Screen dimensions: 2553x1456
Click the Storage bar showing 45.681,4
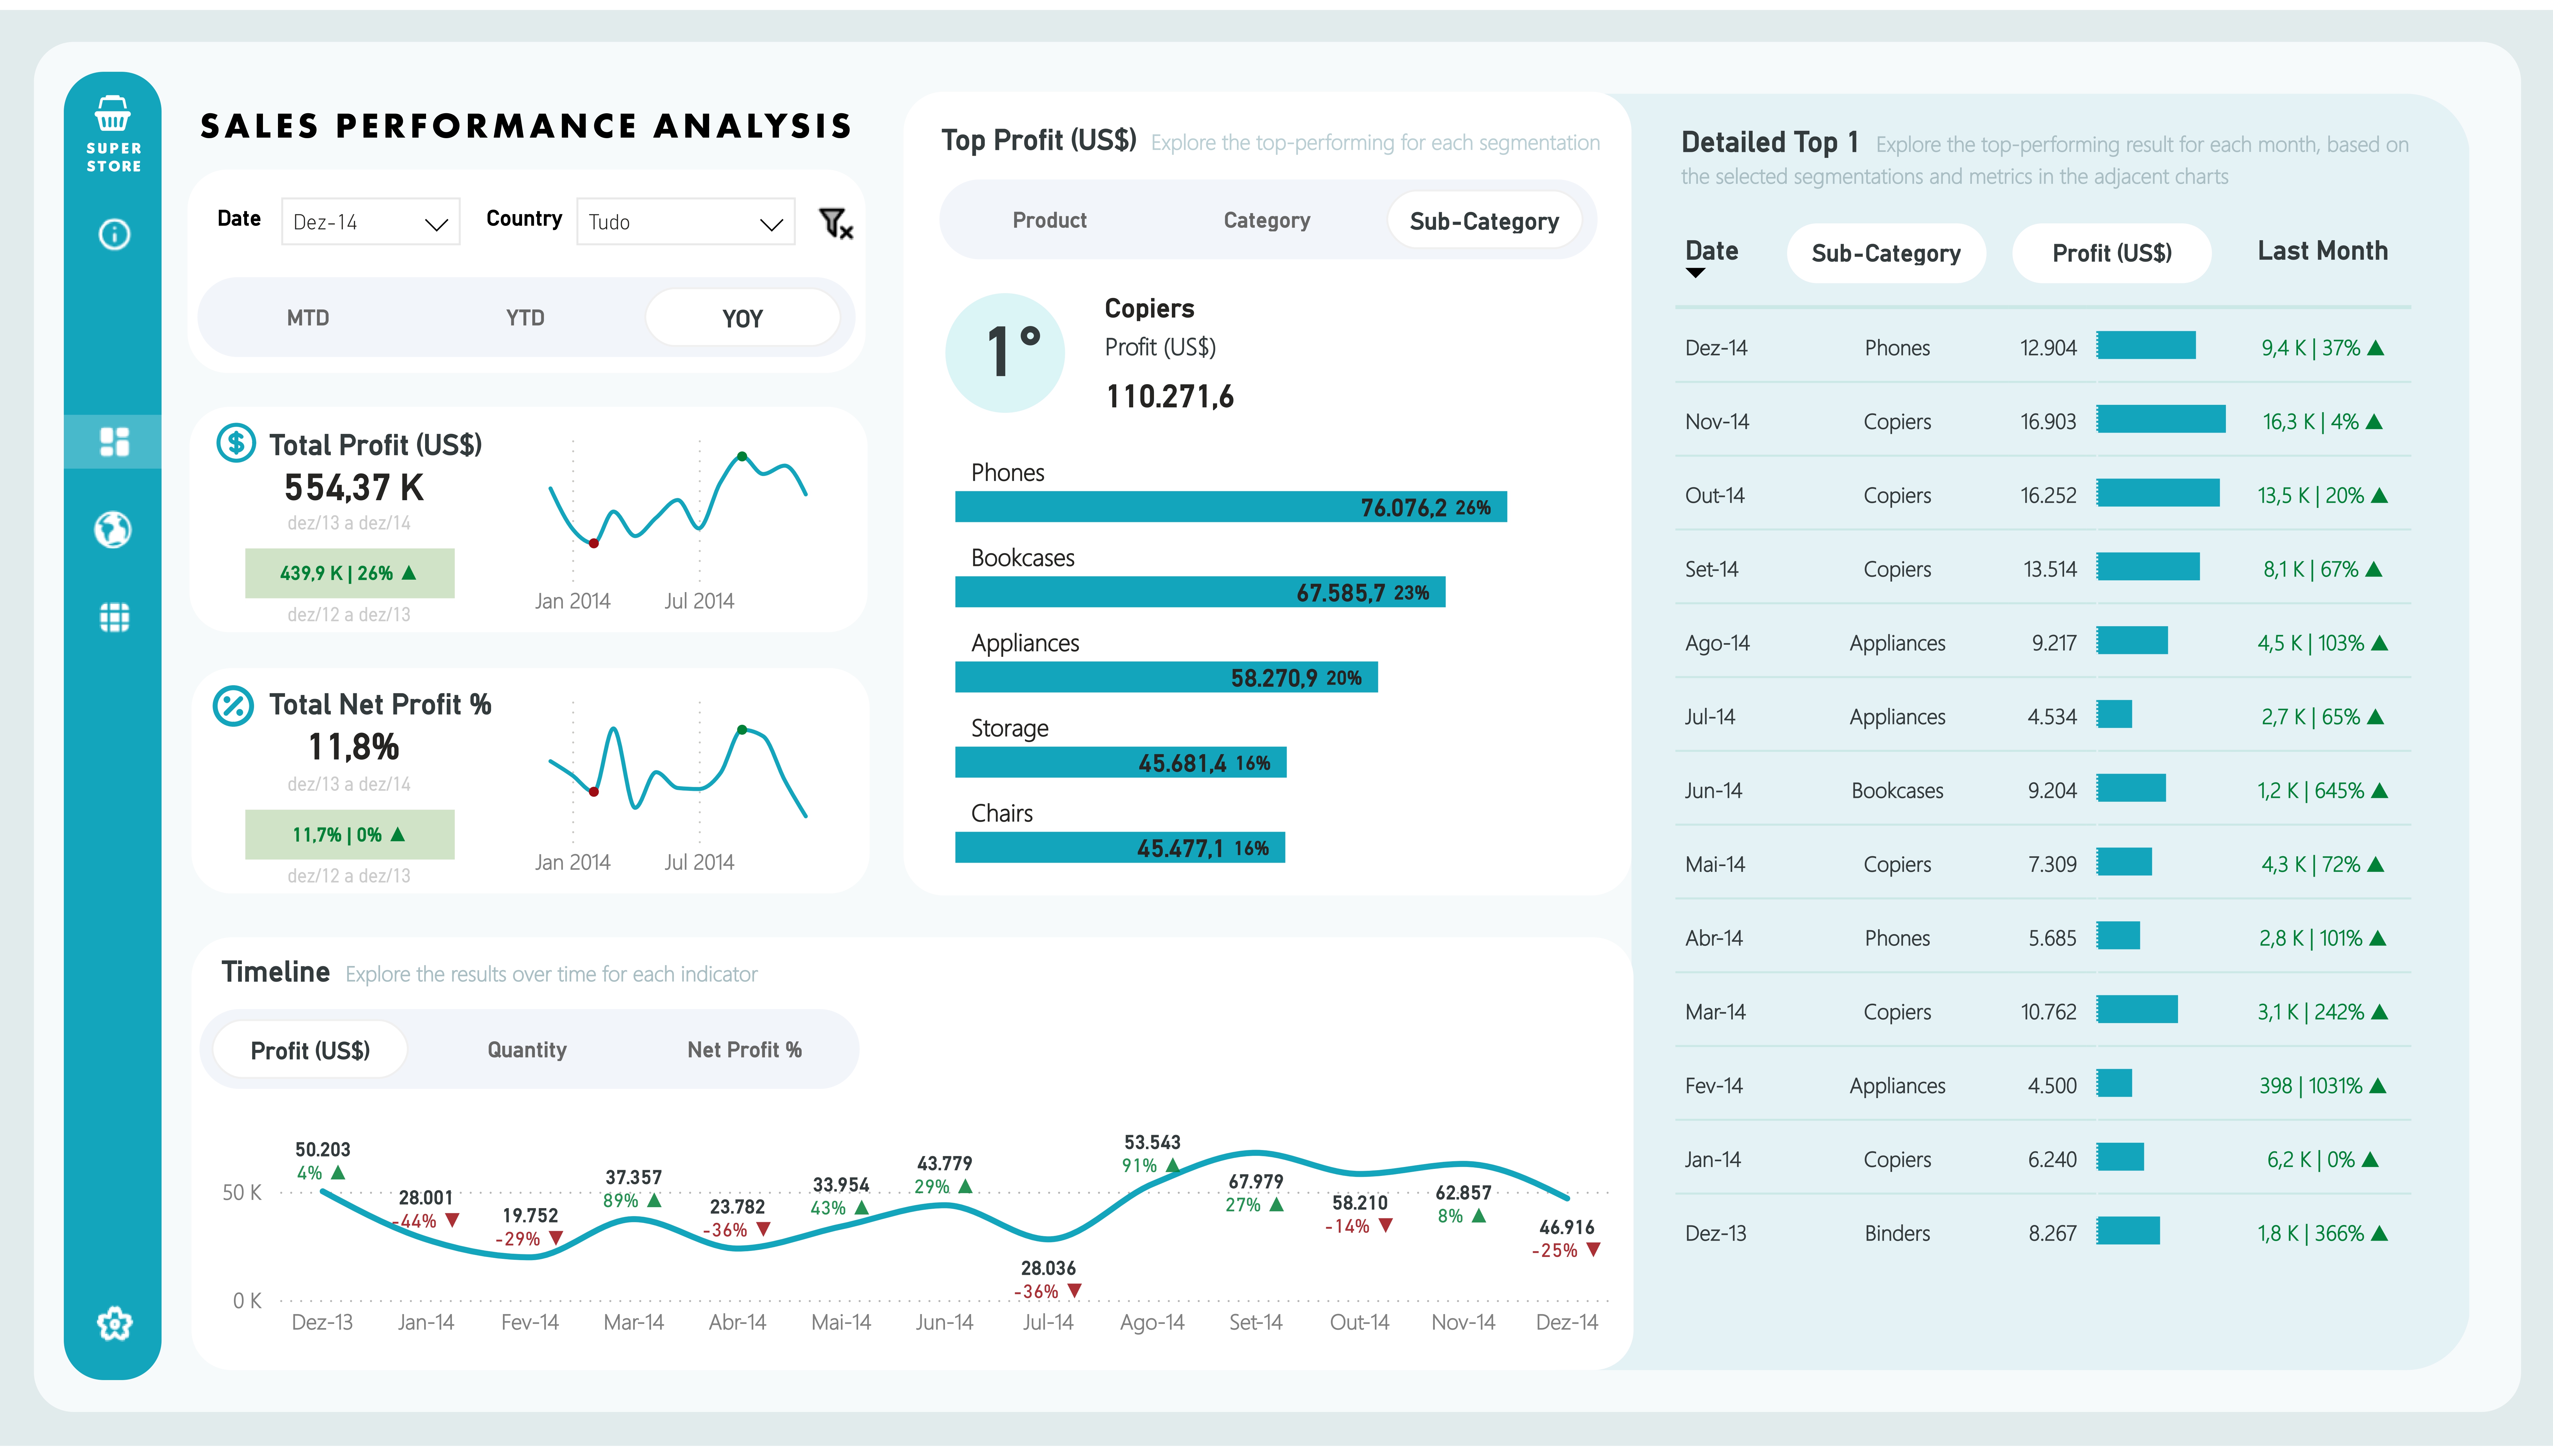pos(1121,762)
